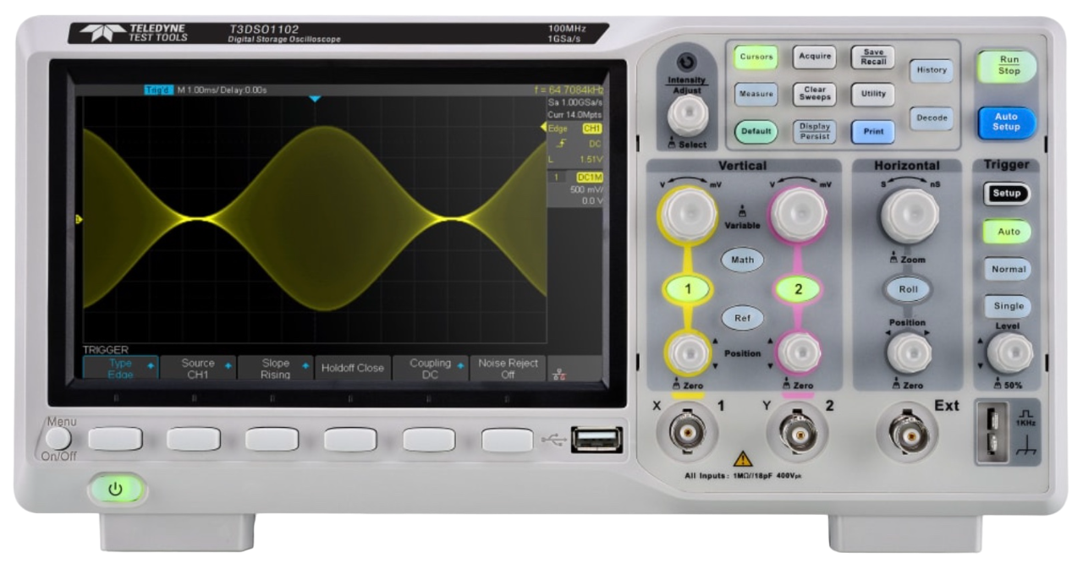Activate Single trigger mode
The height and width of the screenshot is (569, 1083).
tap(1006, 306)
